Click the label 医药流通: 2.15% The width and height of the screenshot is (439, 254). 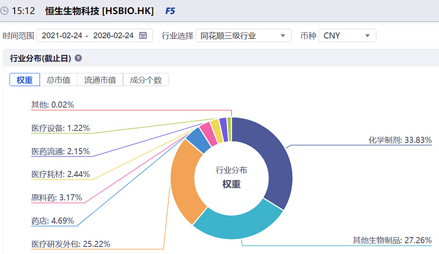pyautogui.click(x=60, y=151)
